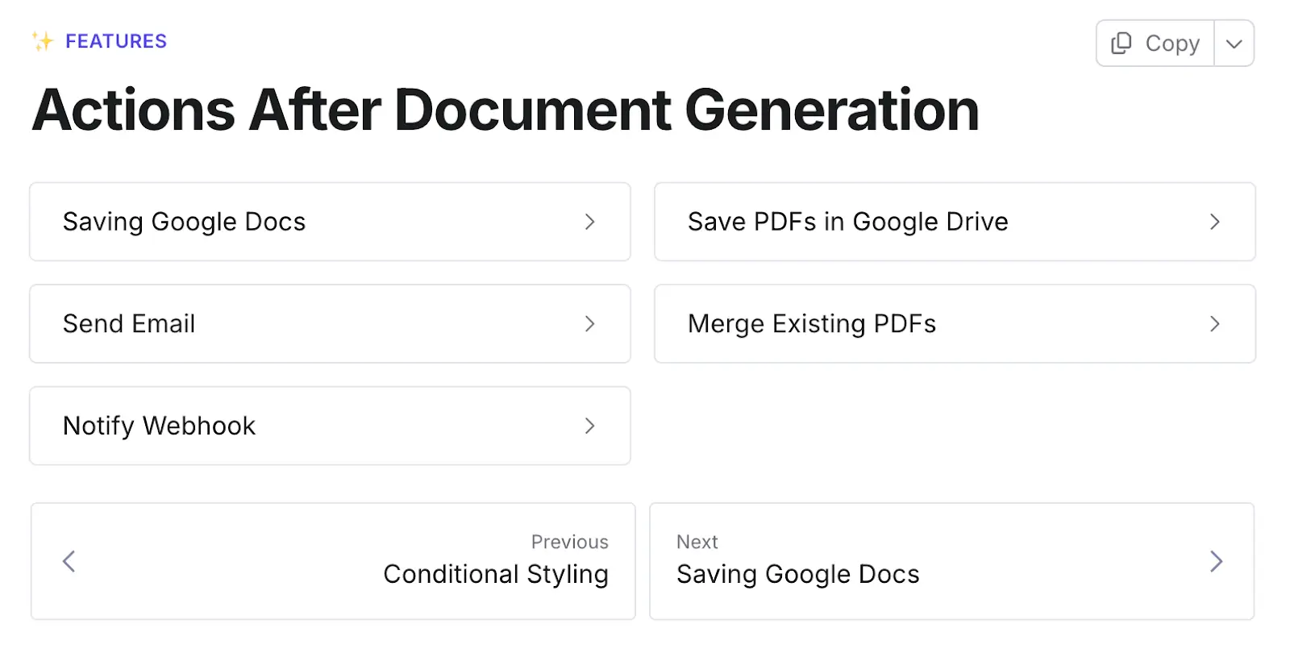Click the chevron on Merge Existing PDFs card
1290x657 pixels.
pyautogui.click(x=1215, y=324)
